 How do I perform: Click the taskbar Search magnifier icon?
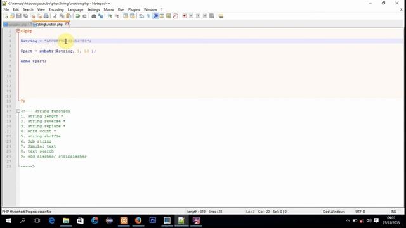pos(23,220)
